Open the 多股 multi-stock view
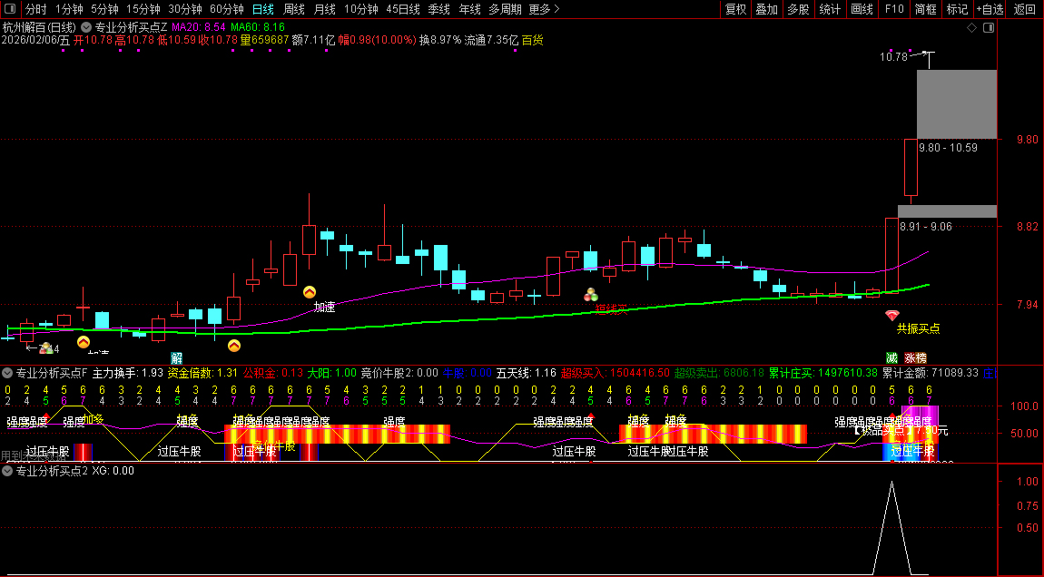 coord(798,9)
